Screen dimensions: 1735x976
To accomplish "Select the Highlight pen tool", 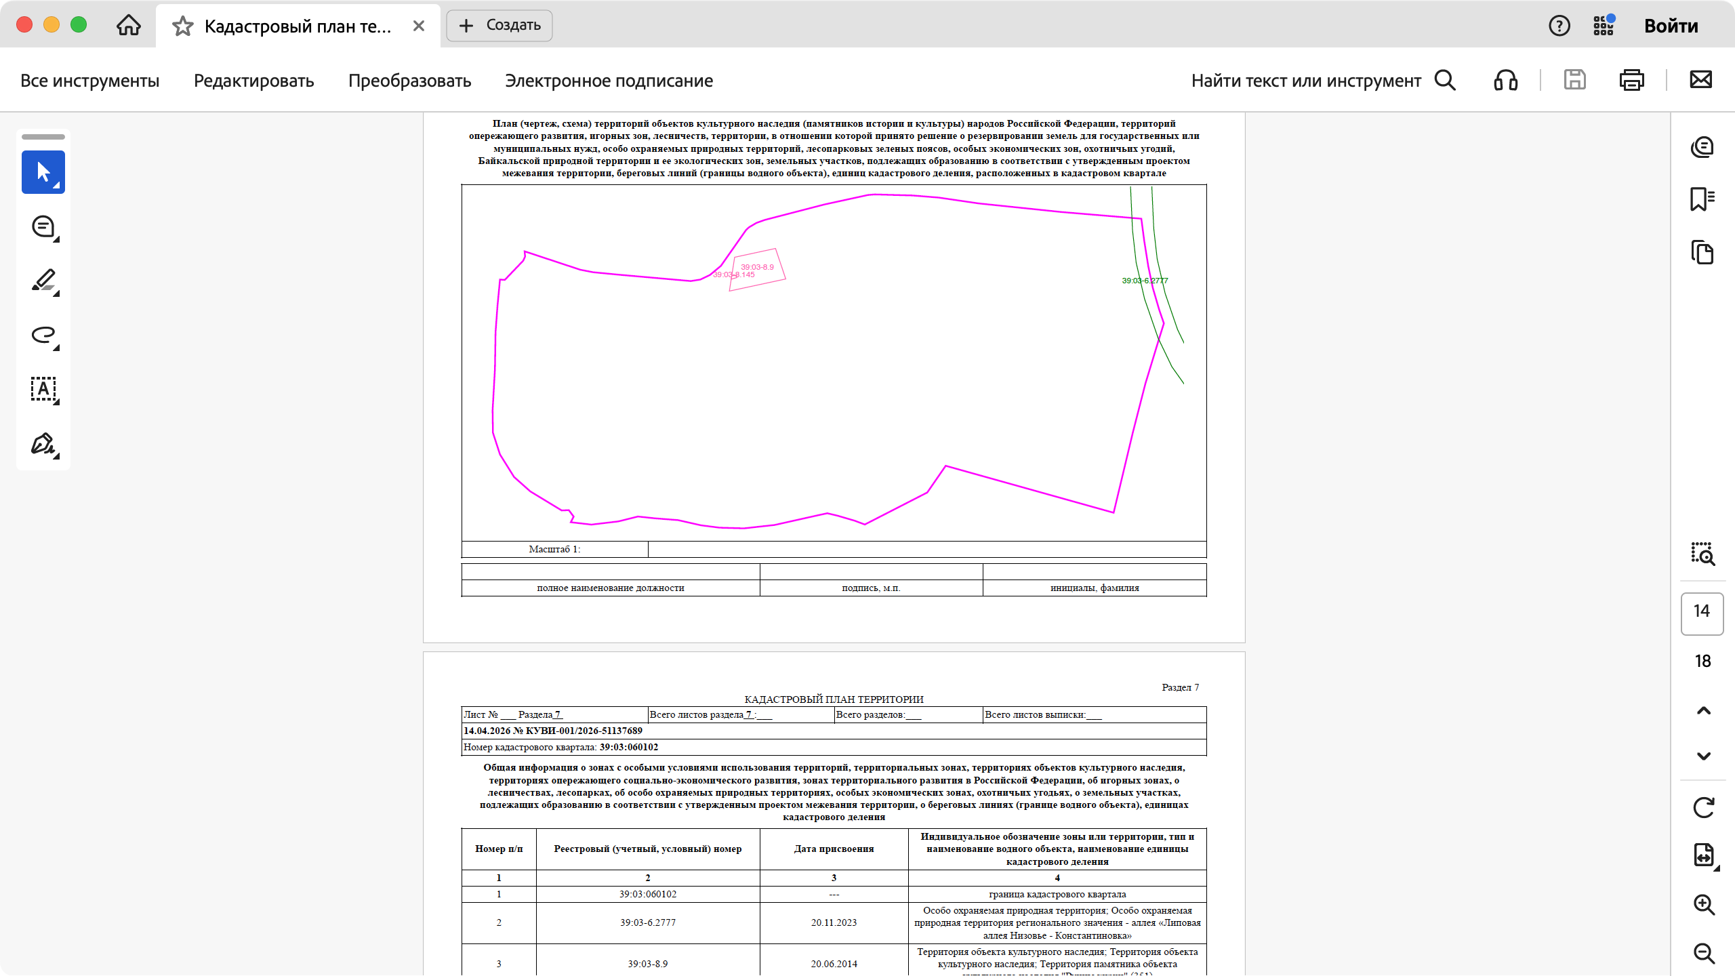I will [43, 281].
